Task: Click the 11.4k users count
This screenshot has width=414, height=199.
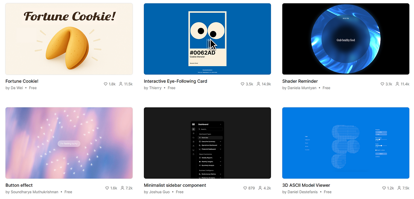Action: point(405,84)
